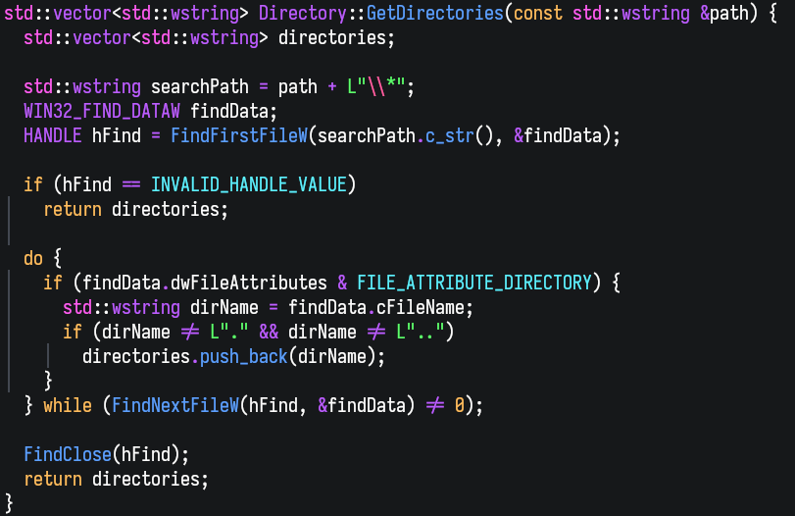Click the 'while' keyword
Screen dimensions: 795x516
(68, 405)
